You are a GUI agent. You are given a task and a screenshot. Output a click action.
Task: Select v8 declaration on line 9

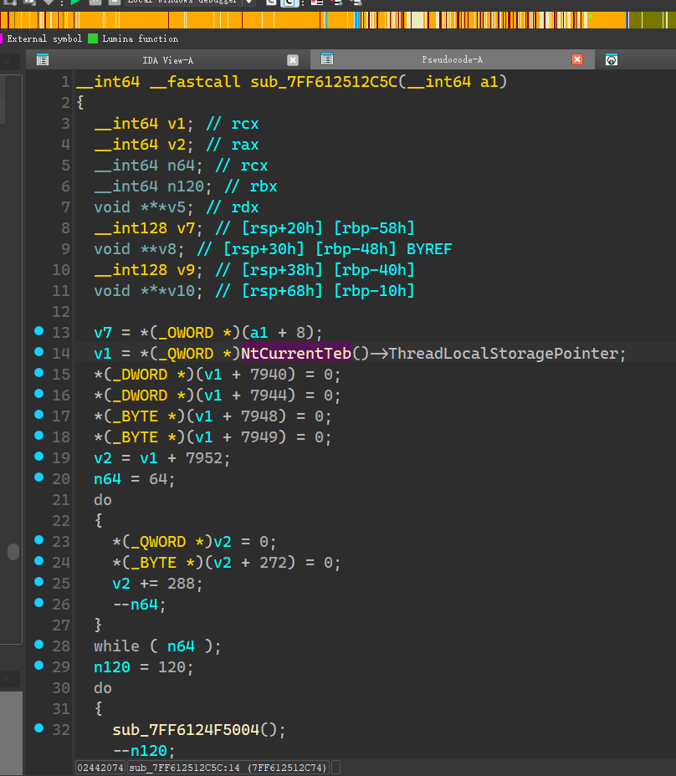167,249
